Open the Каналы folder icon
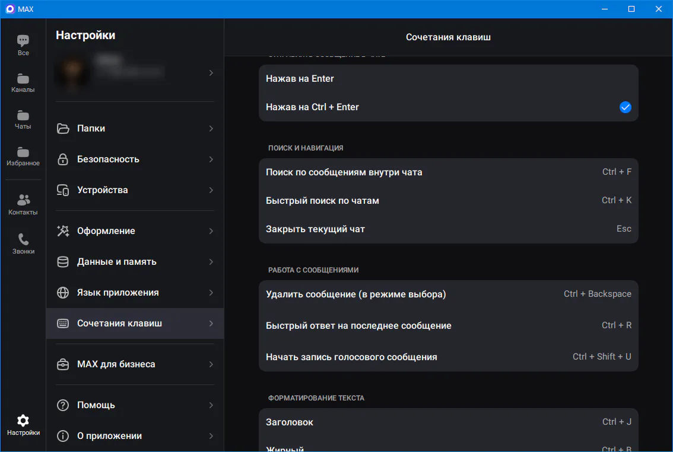 point(23,78)
